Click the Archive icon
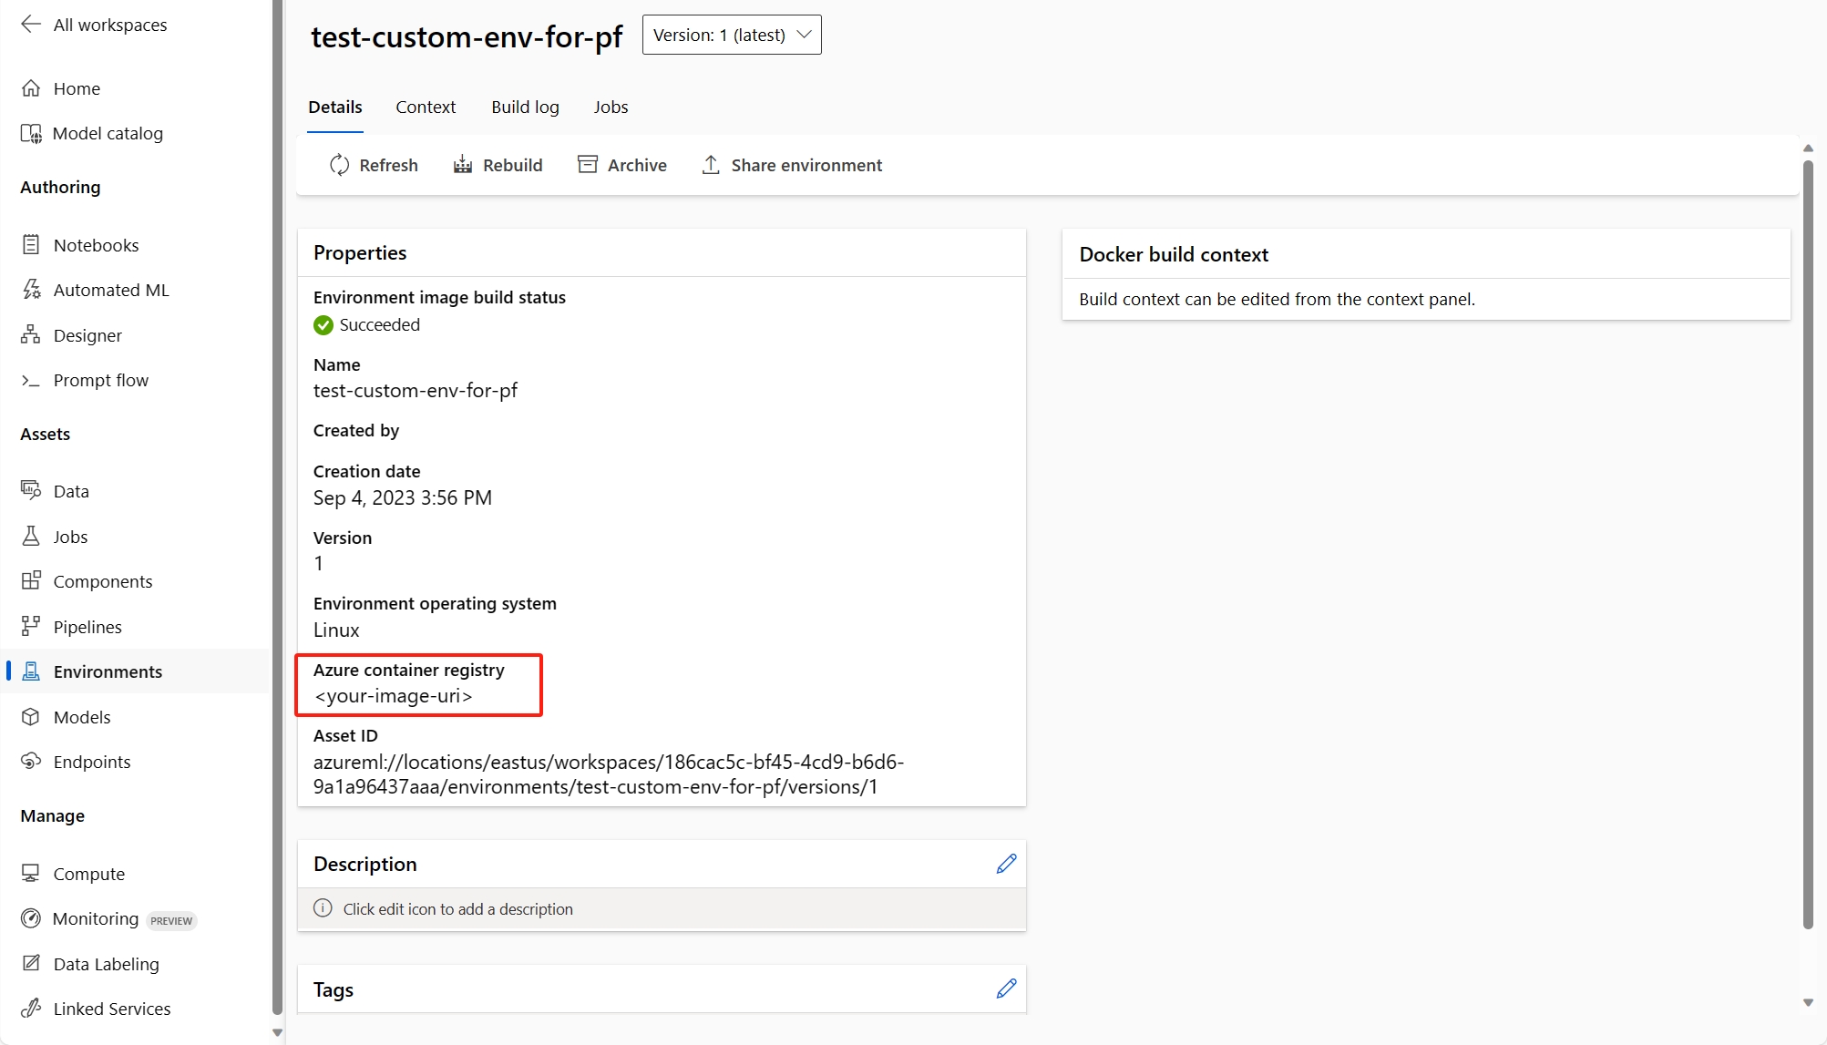 pyautogui.click(x=588, y=165)
